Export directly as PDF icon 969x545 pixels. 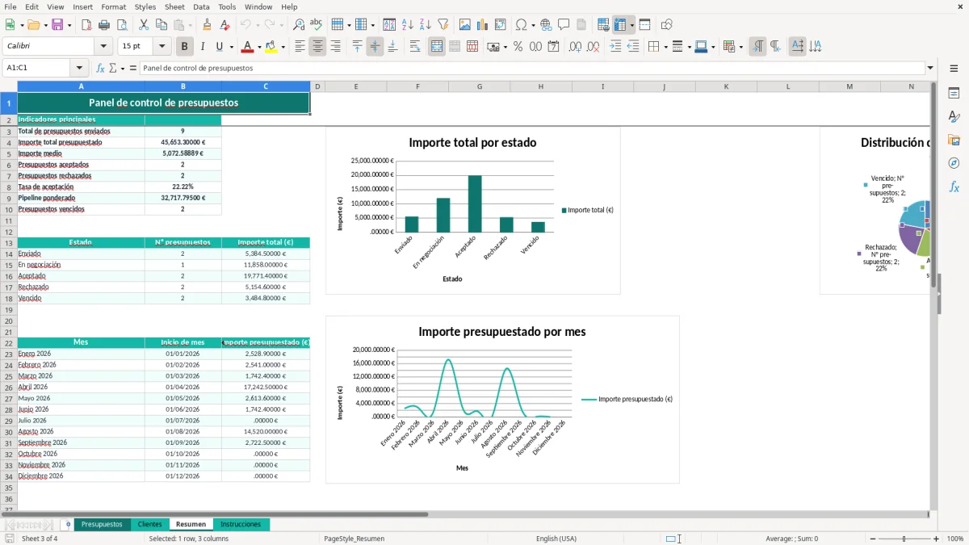point(86,25)
